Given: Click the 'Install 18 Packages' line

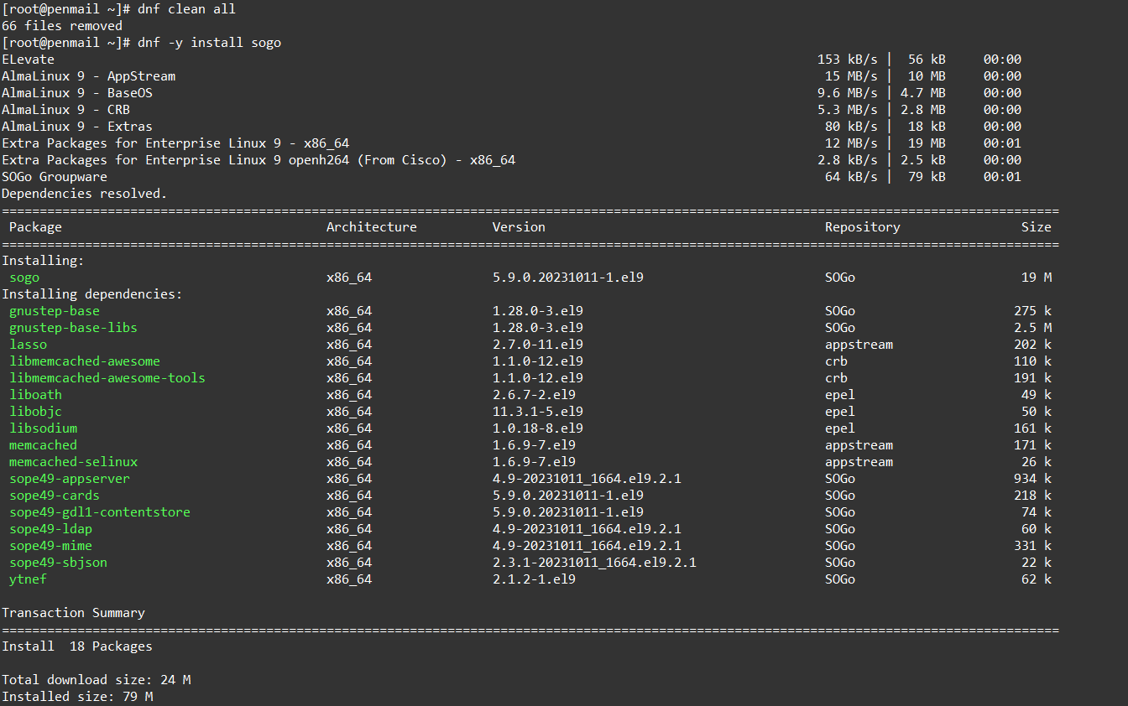Looking at the screenshot, I should (77, 646).
